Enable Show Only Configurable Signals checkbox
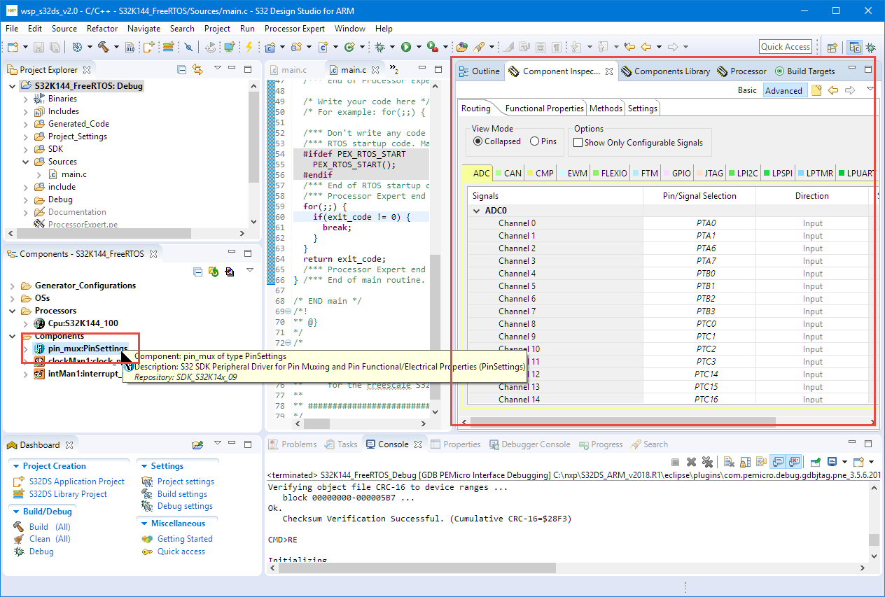The image size is (885, 597). point(578,142)
